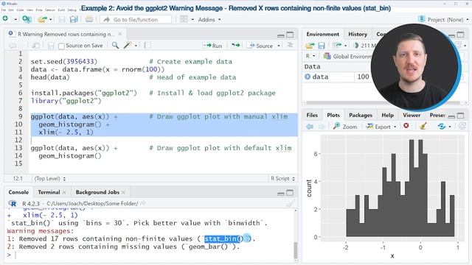Switch to the Environment tab
Screen dimensions: 472x265
point(323,35)
